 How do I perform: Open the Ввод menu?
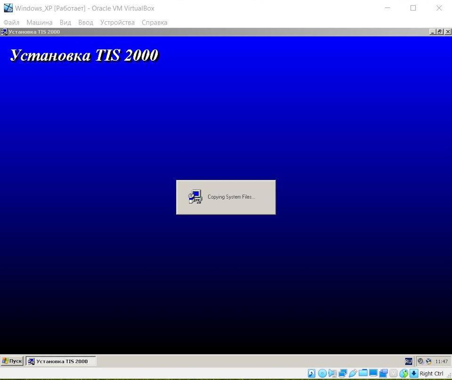[x=86, y=23]
